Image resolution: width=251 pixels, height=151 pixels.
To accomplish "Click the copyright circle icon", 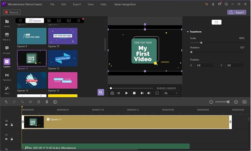I will pyautogui.click(x=55, y=102).
